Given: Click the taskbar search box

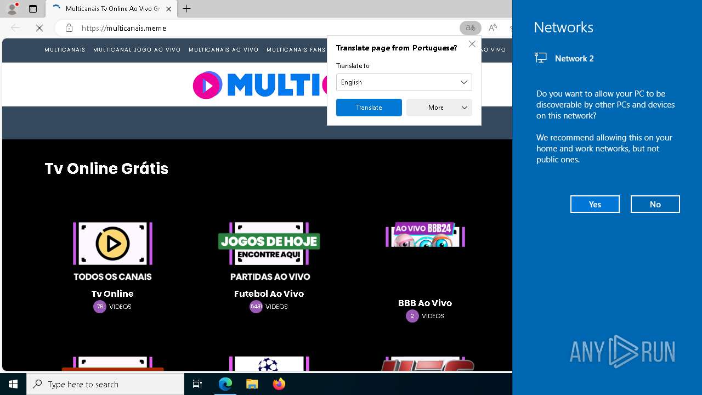Looking at the screenshot, I should (105, 384).
